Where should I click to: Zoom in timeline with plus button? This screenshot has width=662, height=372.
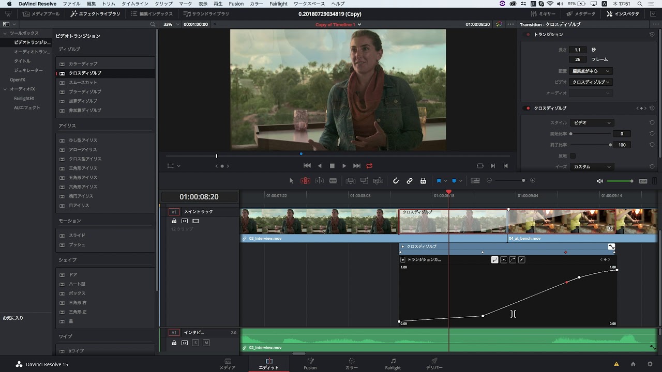[533, 181]
